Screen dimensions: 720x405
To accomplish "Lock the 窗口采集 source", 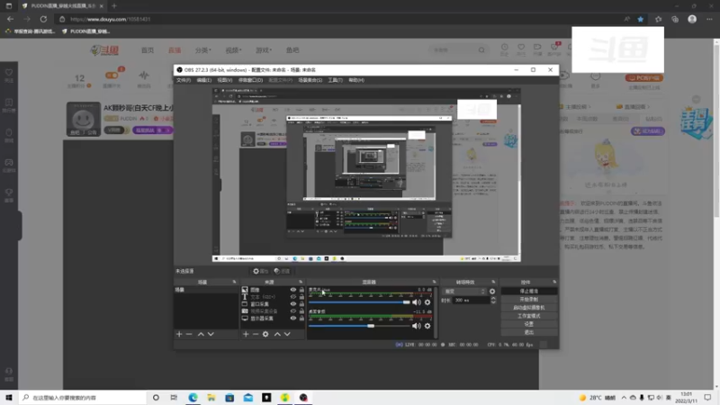I will (x=301, y=304).
